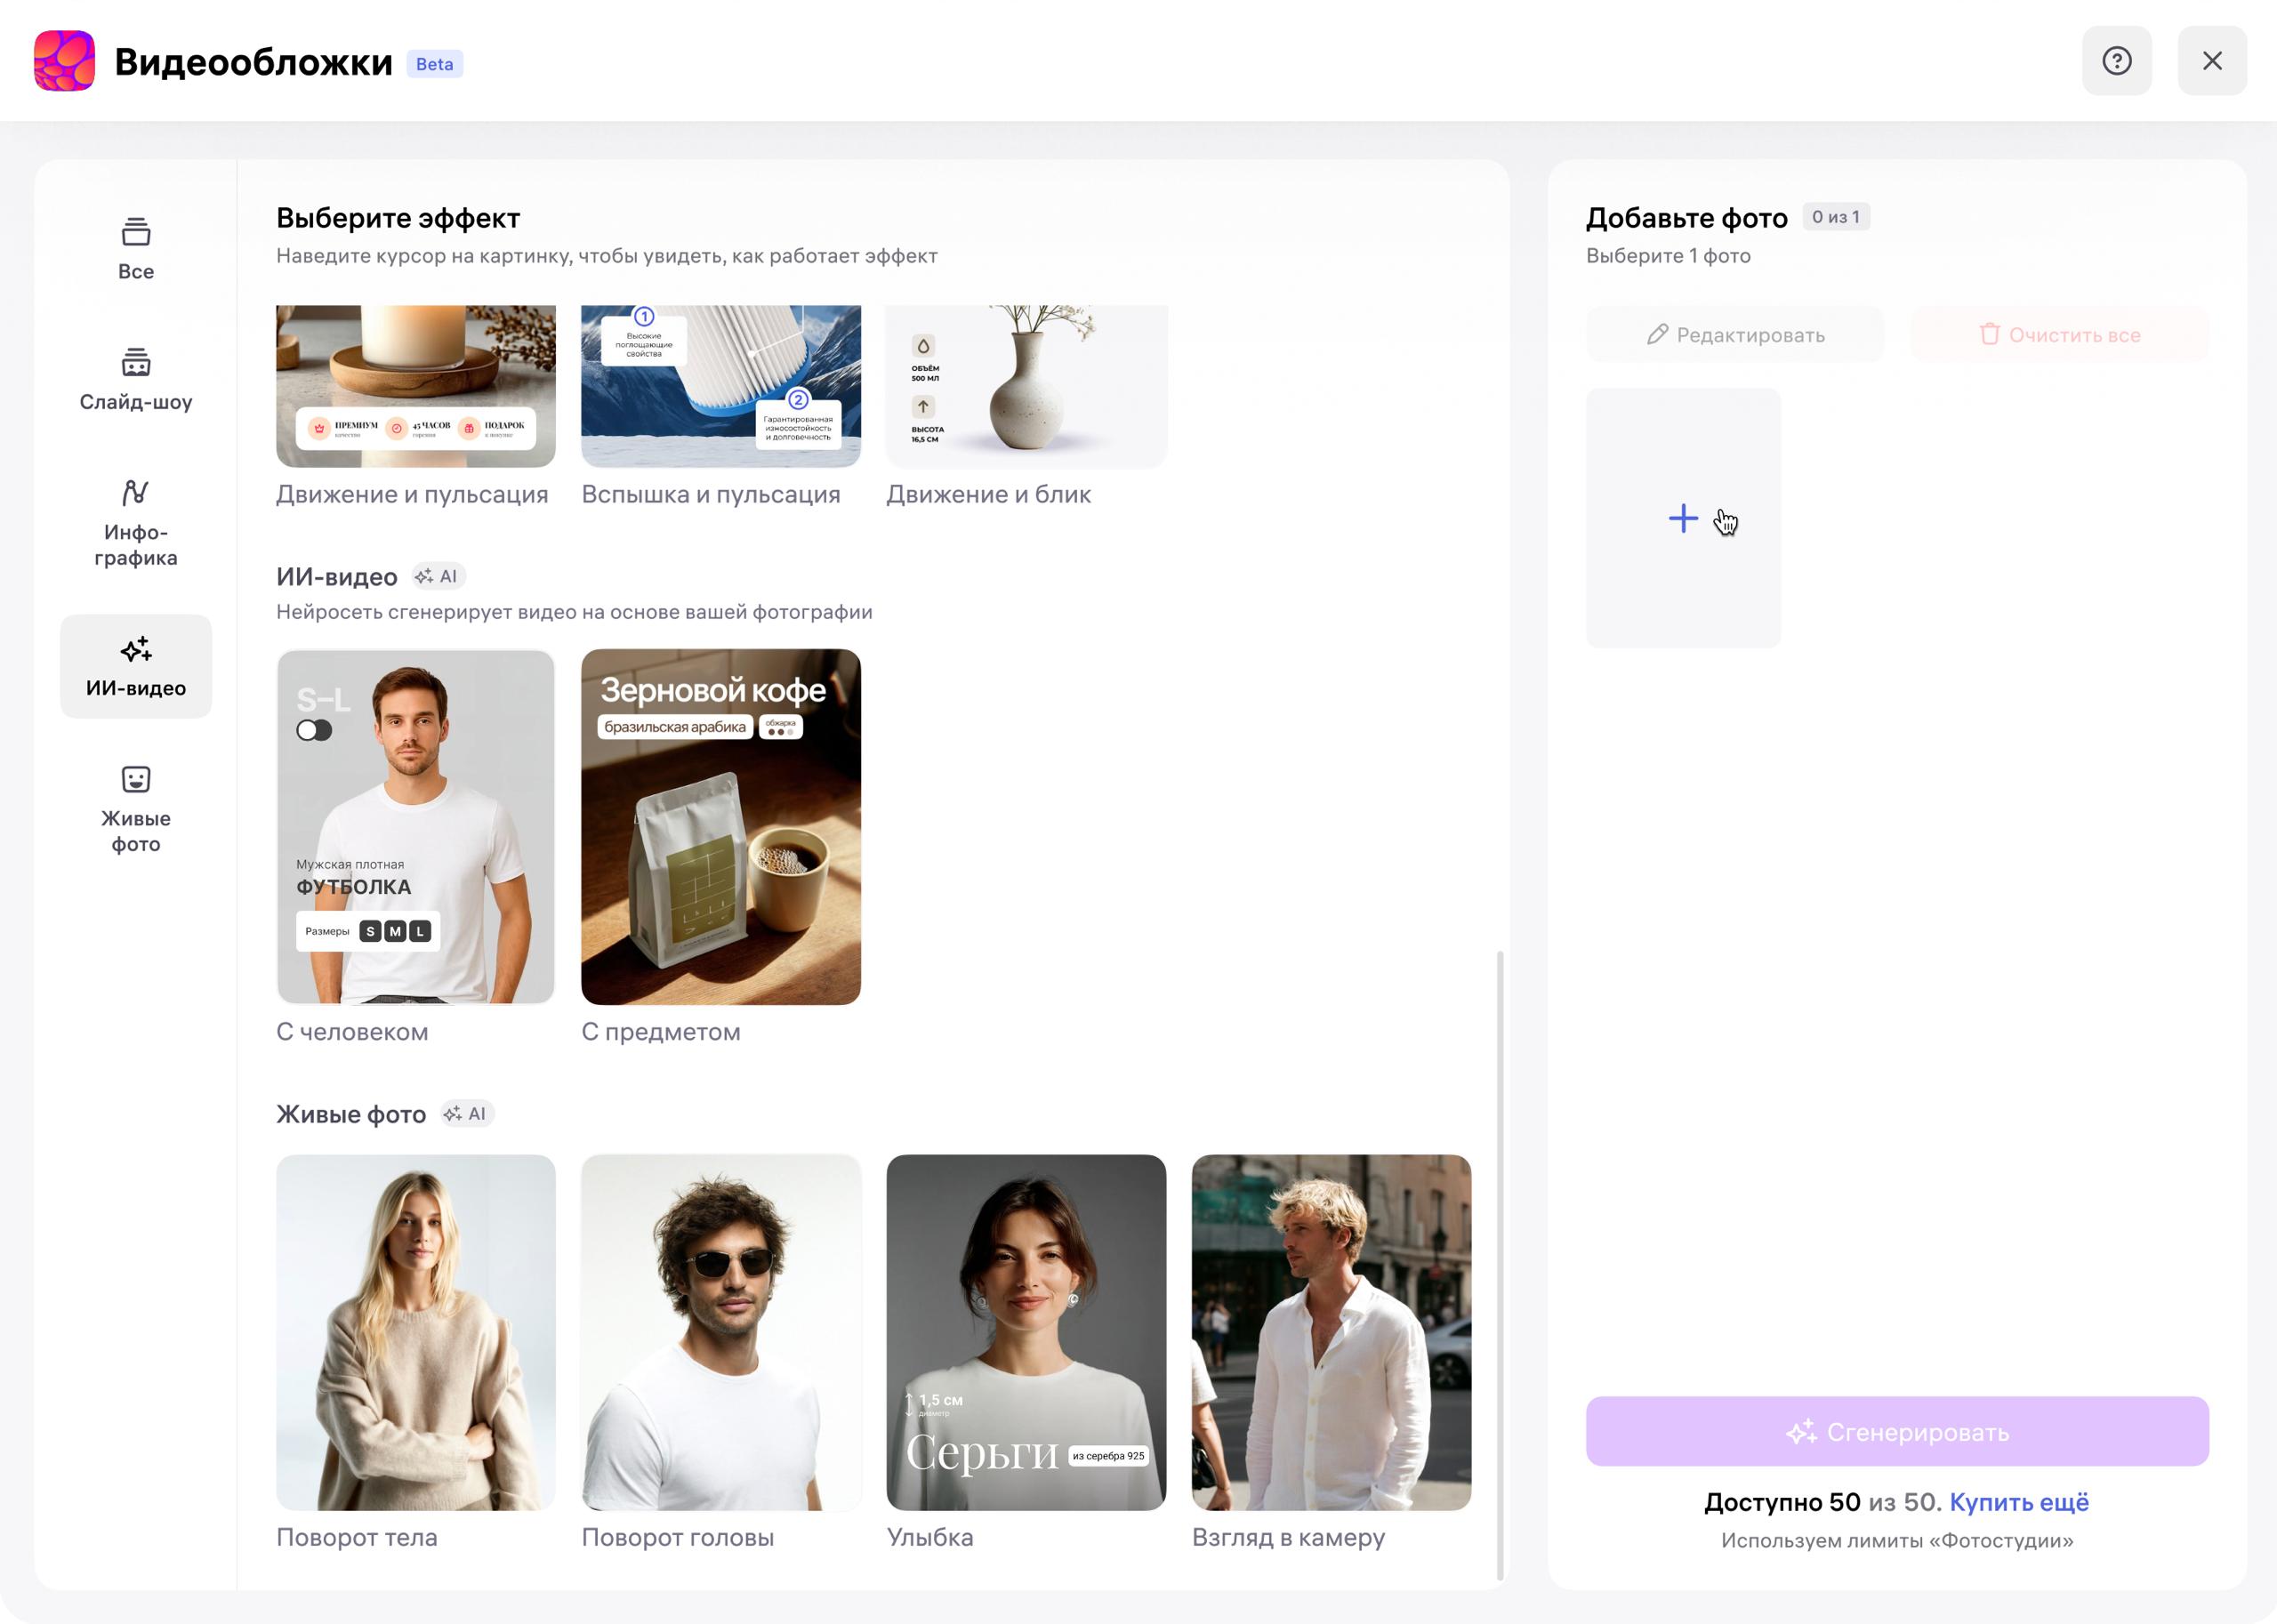Image resolution: width=2277 pixels, height=1624 pixels.
Task: Click the effects list vertical scrollbar
Action: click(1500, 1264)
